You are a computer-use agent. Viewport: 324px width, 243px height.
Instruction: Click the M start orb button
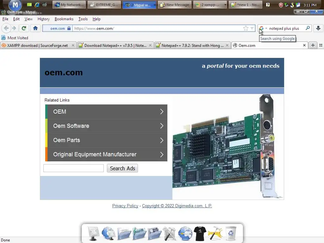[15, 5]
